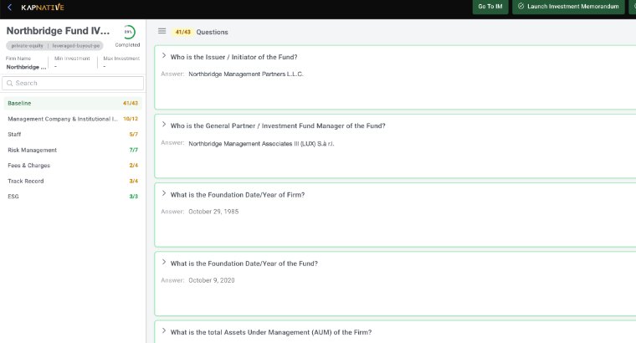Click the ESG 3/3 count

(x=134, y=197)
